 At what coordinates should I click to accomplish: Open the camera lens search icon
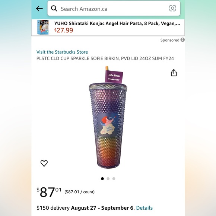(172, 8)
